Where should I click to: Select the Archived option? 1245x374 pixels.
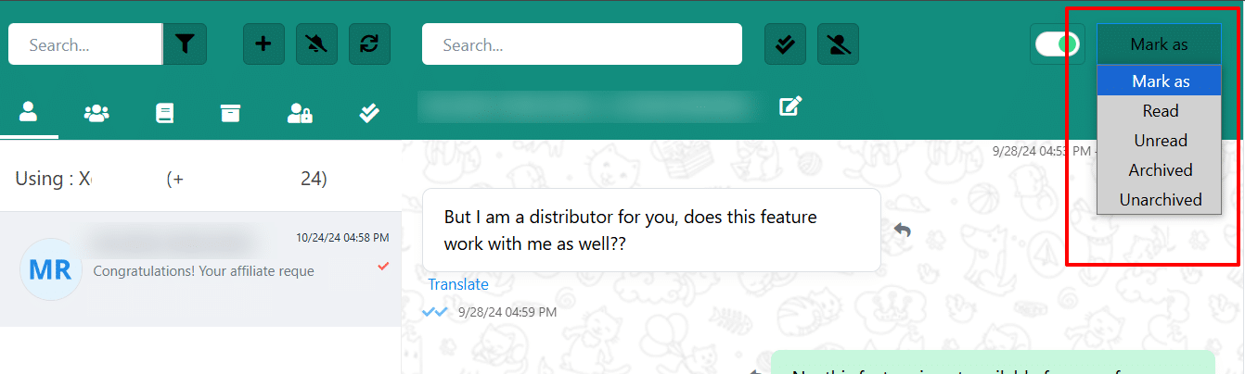coord(1160,170)
